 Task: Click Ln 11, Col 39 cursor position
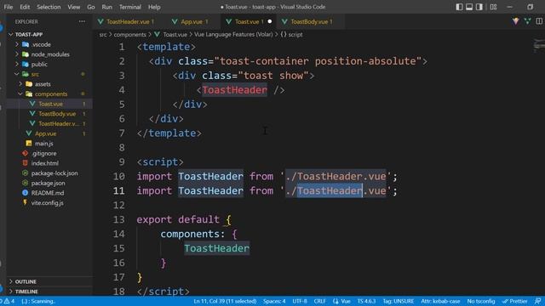225,301
